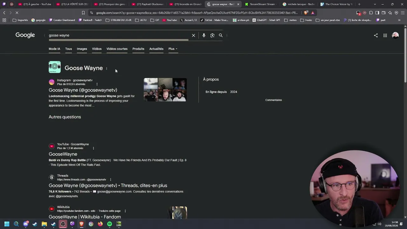407x229 pixels.
Task: Open the GooseWayne Wikitubia Fandom result
Action: (x=85, y=217)
